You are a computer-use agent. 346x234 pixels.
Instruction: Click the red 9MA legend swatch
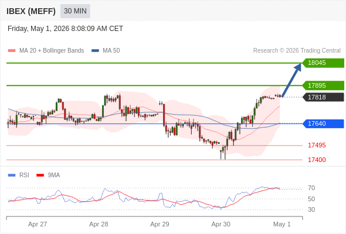(40, 175)
